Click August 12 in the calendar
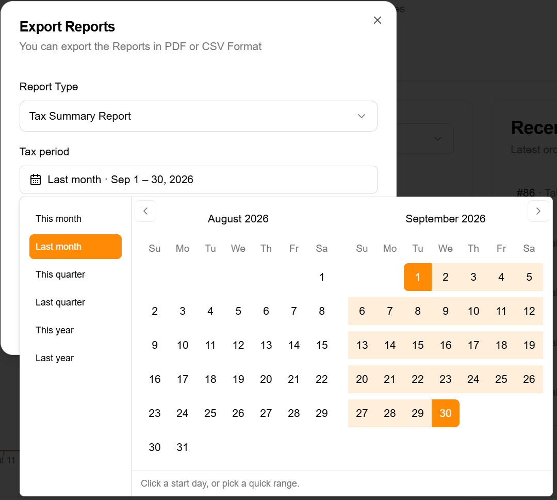This screenshot has width=557, height=500. (238, 345)
